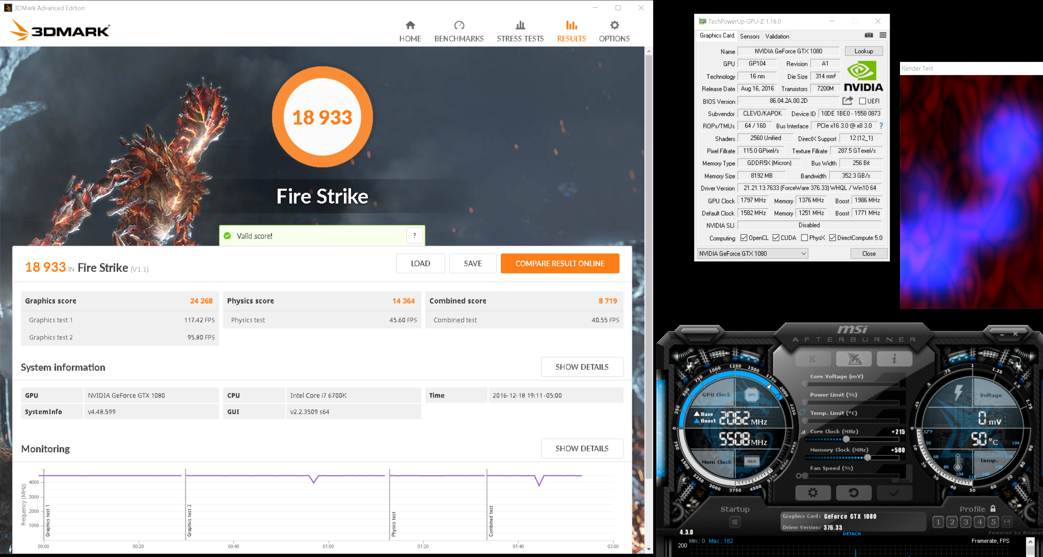Show details for Monitoring
This screenshot has width=1043, height=557.
(x=582, y=448)
